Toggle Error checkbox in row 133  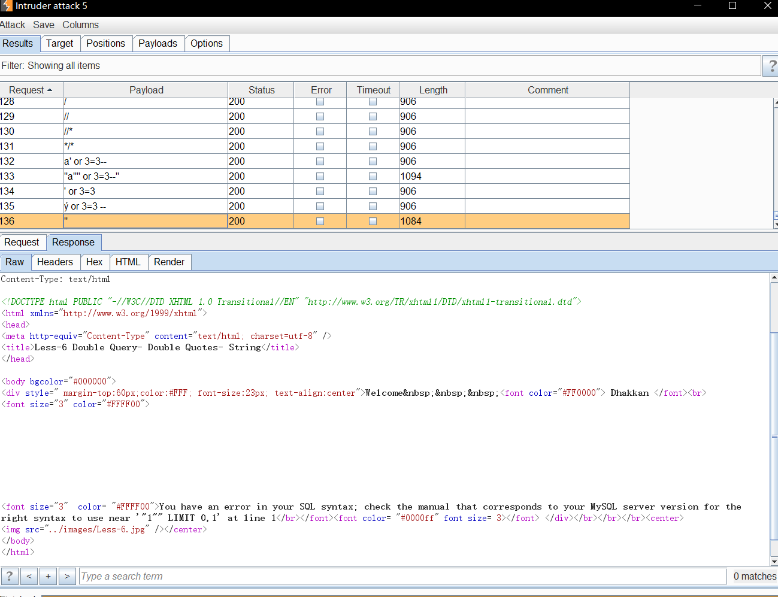click(320, 176)
